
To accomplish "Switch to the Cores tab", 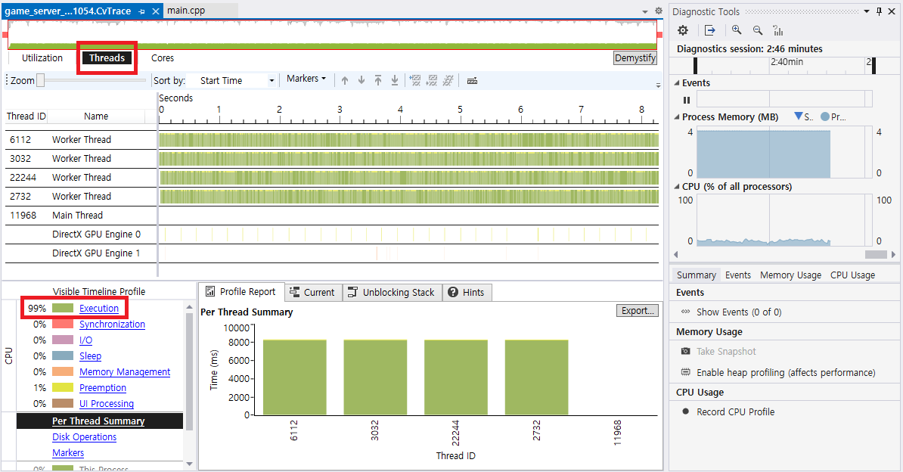I will pyautogui.click(x=162, y=58).
